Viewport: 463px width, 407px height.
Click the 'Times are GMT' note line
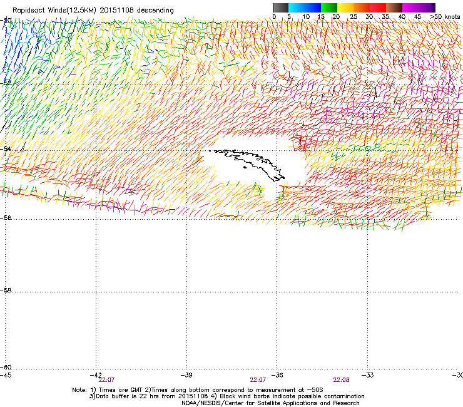point(198,390)
